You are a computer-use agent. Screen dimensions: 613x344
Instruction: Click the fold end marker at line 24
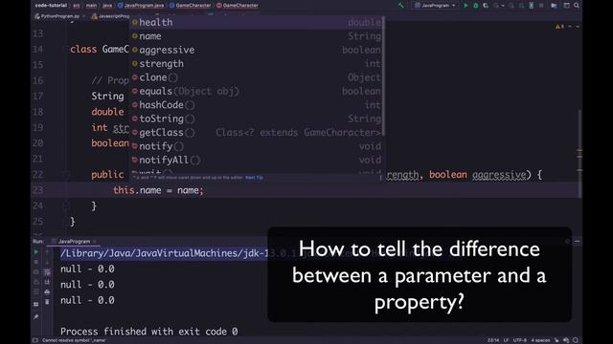pyautogui.click(x=66, y=205)
